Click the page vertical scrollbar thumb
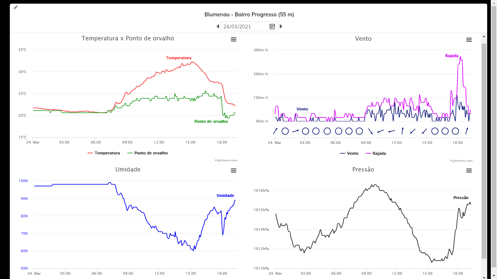Viewport: 497px width, 279px height. click(484, 151)
